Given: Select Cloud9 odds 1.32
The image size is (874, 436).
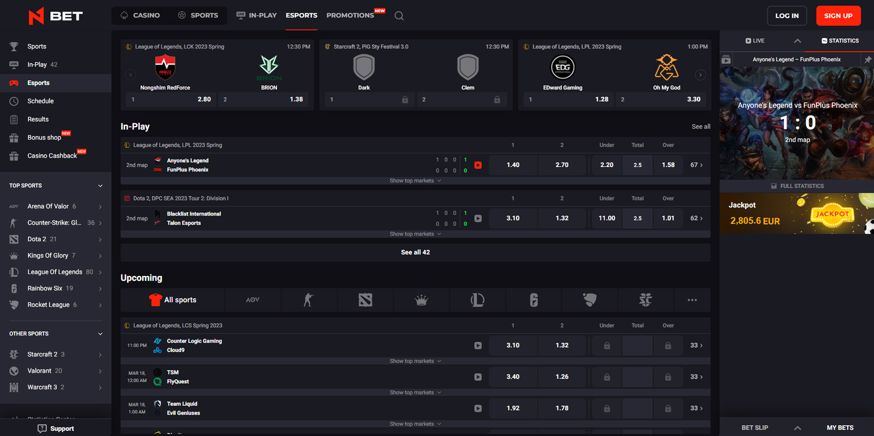Looking at the screenshot, I should [x=562, y=345].
